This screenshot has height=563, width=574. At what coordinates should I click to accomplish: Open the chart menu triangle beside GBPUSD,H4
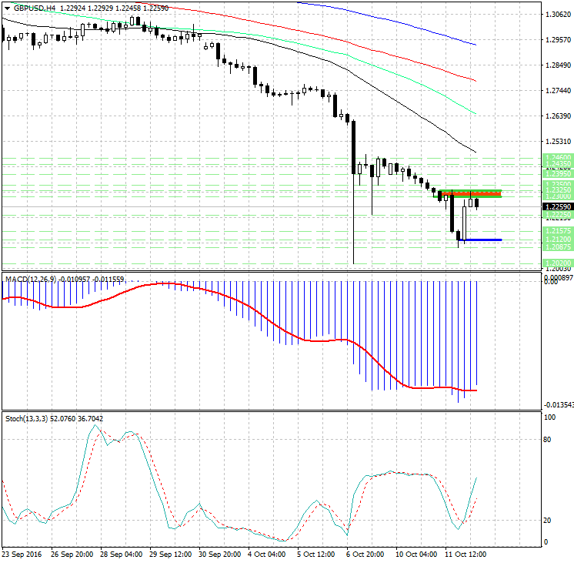(x=8, y=8)
